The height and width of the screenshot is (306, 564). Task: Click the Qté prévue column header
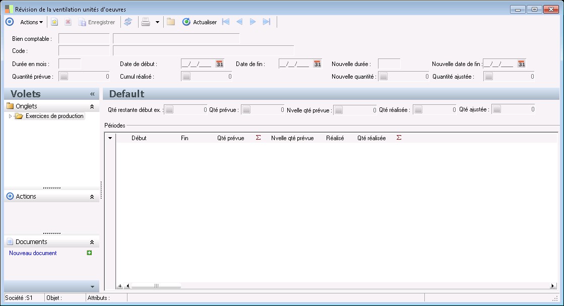click(x=230, y=138)
